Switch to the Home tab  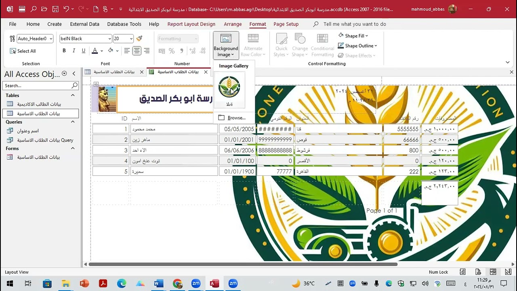click(x=33, y=24)
